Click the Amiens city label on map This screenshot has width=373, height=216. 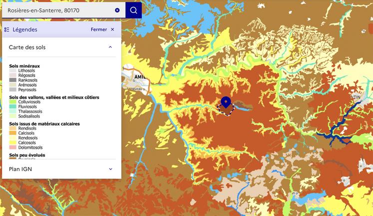(x=140, y=77)
